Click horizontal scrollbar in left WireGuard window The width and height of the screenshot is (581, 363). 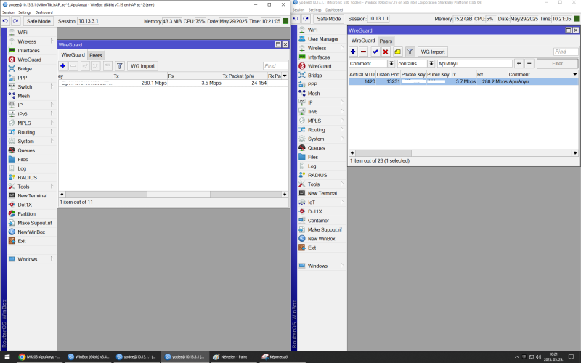pyautogui.click(x=173, y=194)
